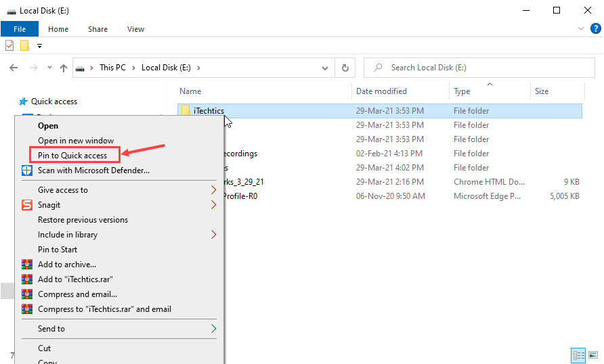Image resolution: width=604 pixels, height=364 pixels.
Task: Click the Properties icon in quick toolbar
Action: [x=9, y=45]
